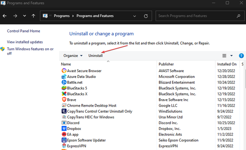The width and height of the screenshot is (246, 150).
Task: Click the ExpressVPN program icon
Action: pos(64,146)
